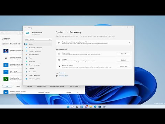
Task: Click the Gaming controller icon
Action: click(26, 68)
